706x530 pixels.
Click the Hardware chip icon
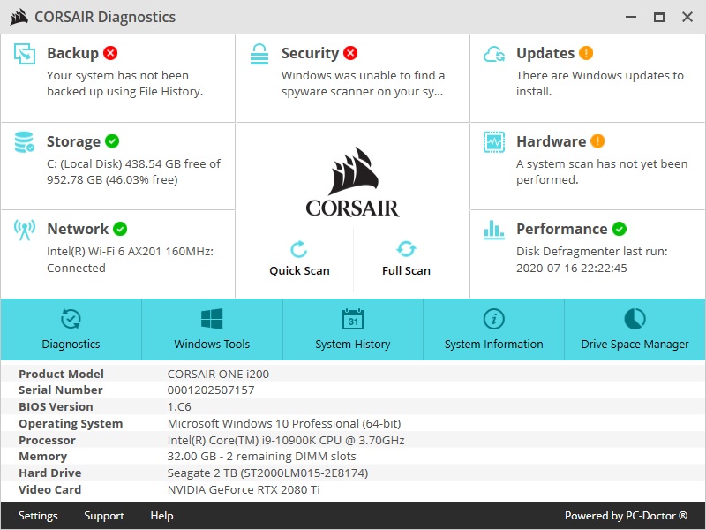(494, 142)
